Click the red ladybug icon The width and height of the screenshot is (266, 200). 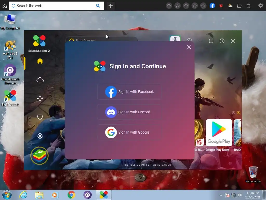221,6
